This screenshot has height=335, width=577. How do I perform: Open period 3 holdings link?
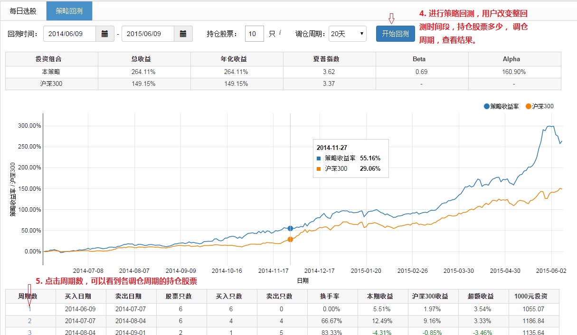(x=29, y=332)
